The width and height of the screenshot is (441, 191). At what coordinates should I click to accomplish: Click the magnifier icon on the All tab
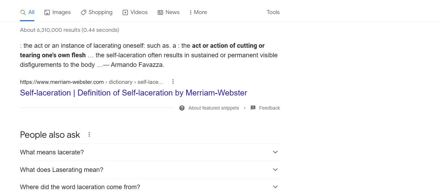click(x=23, y=12)
